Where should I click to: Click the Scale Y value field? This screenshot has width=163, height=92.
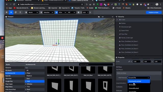point(147,62)
